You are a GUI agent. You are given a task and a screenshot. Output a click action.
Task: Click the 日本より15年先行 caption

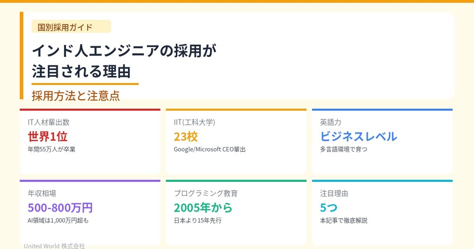[x=198, y=221]
